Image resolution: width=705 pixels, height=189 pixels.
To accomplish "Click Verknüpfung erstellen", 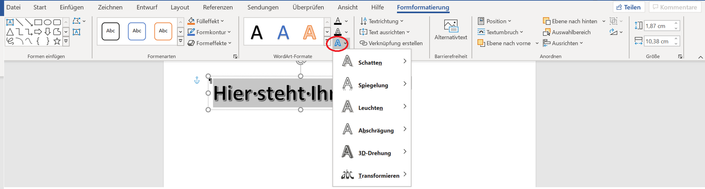I will pyautogui.click(x=391, y=43).
